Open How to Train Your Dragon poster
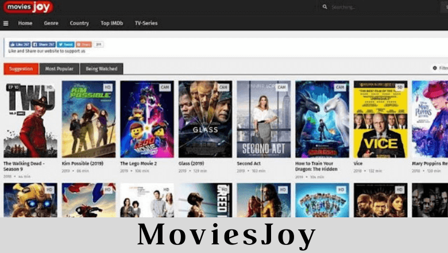This screenshot has height=253, width=448. (x=322, y=119)
